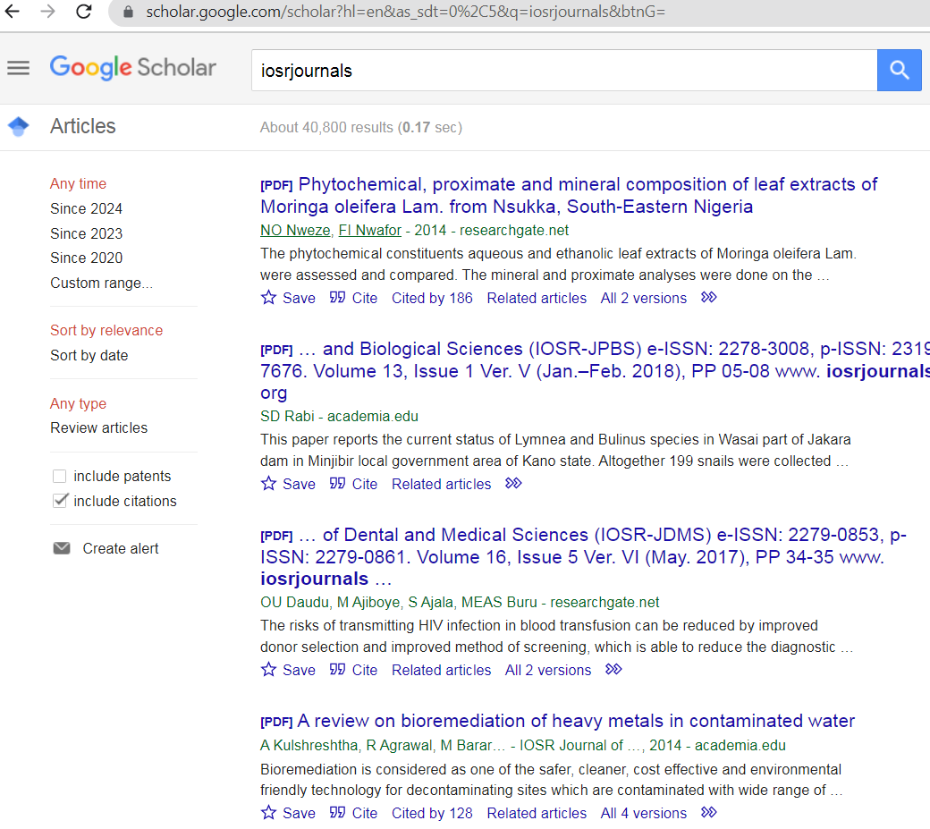Screen dimensions: 930x829
Task: Select Sort by relevance
Action: pyautogui.click(x=106, y=330)
